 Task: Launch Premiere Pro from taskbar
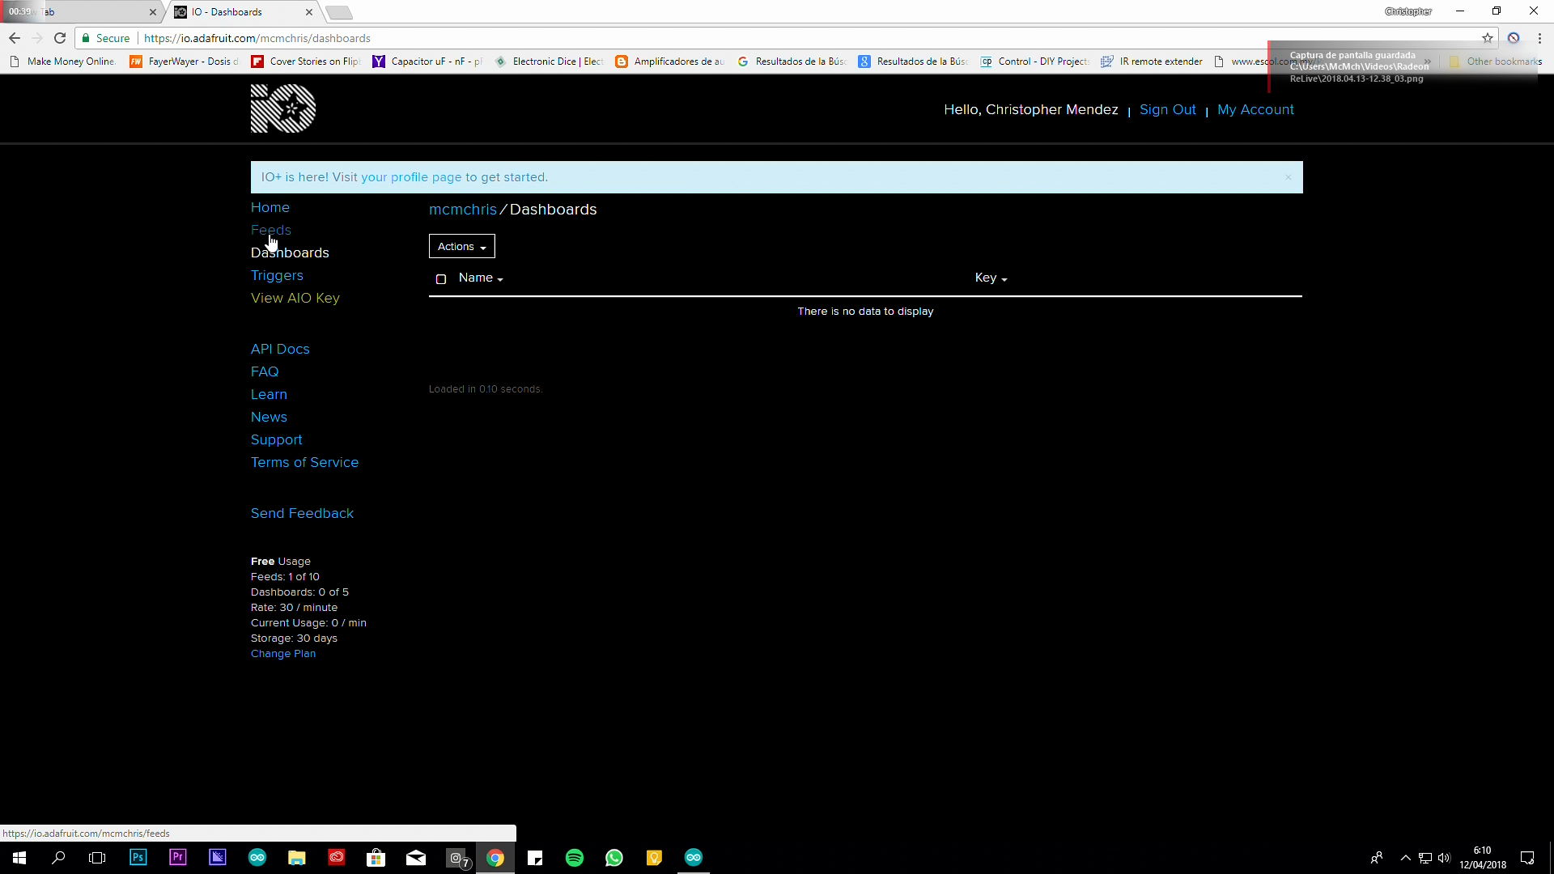tap(178, 857)
